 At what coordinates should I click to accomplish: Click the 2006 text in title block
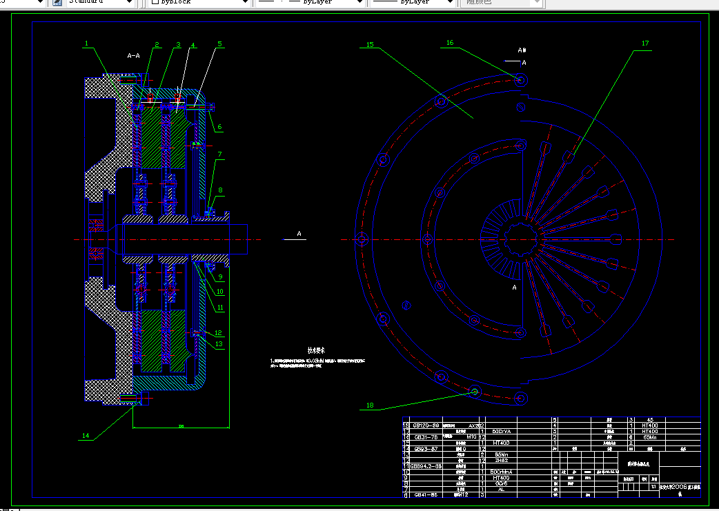679,487
